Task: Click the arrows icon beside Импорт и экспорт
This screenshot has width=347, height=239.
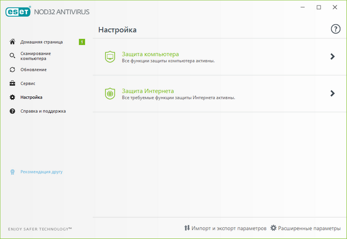Action: click(187, 228)
